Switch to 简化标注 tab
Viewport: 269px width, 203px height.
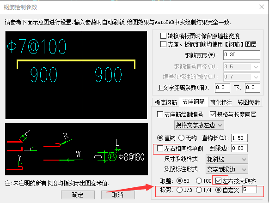(x=221, y=102)
